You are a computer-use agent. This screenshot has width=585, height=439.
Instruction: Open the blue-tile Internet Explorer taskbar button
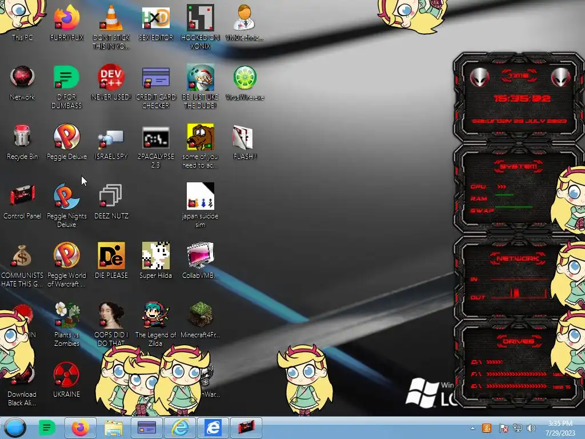click(213, 428)
